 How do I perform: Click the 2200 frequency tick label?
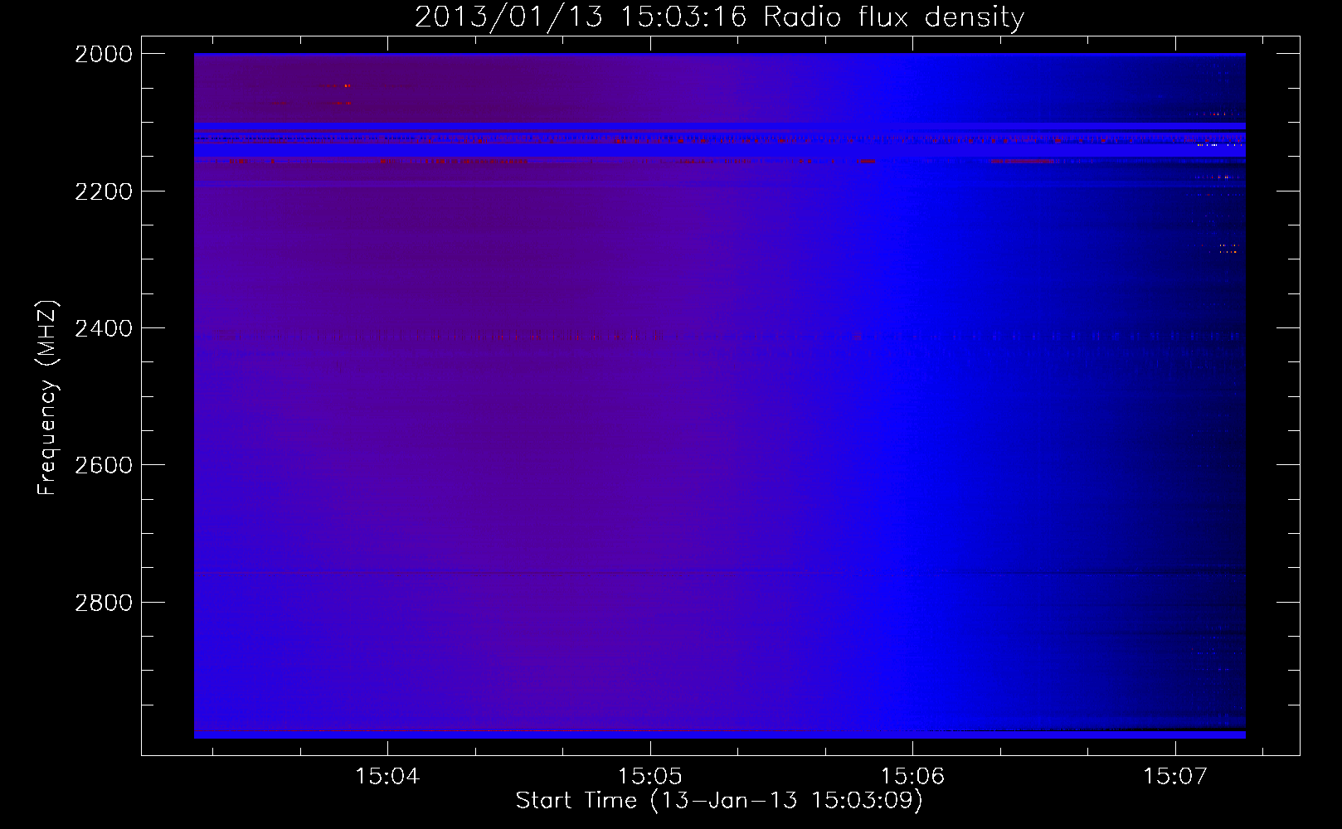click(x=104, y=191)
